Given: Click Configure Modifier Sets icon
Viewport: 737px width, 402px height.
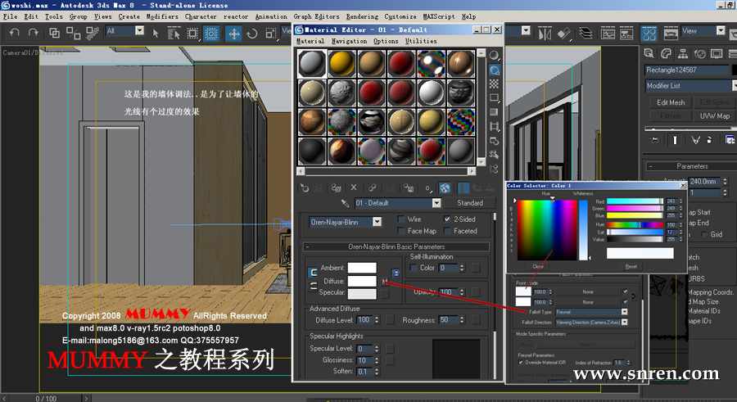Looking at the screenshot, I should (730, 140).
